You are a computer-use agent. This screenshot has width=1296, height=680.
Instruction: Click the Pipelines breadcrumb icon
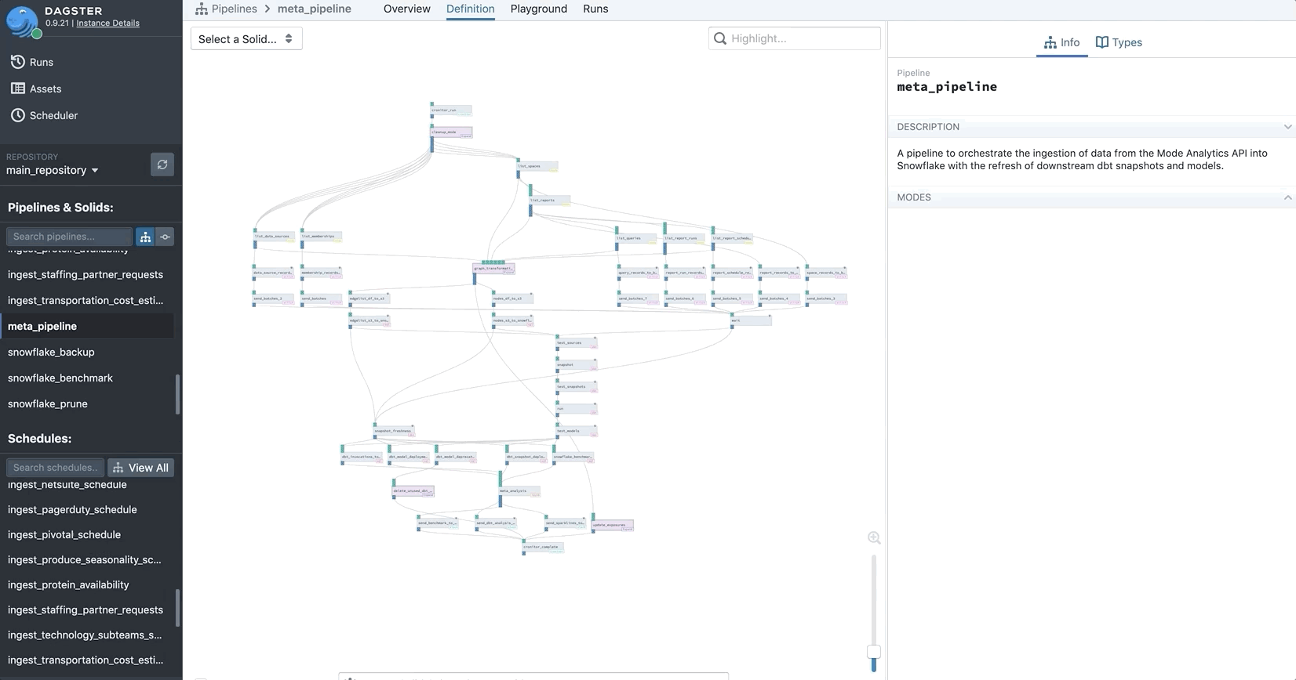click(x=202, y=9)
